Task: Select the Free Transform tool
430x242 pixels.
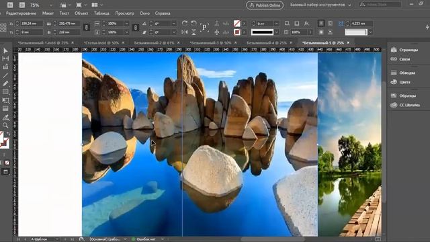Action: tap(5, 100)
